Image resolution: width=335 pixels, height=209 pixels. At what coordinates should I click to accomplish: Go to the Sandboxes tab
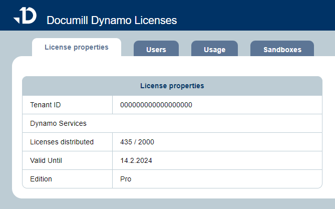point(282,50)
